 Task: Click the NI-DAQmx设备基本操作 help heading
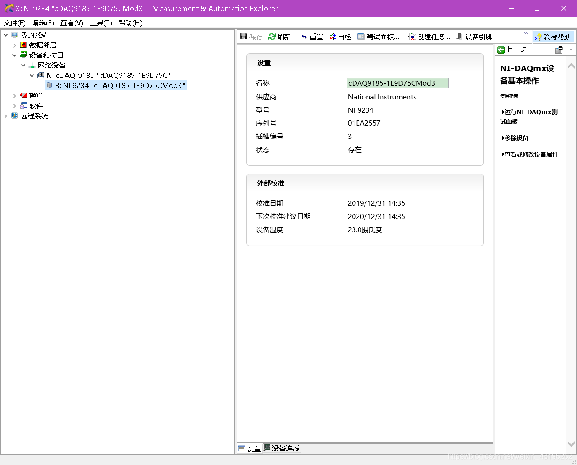click(x=527, y=74)
